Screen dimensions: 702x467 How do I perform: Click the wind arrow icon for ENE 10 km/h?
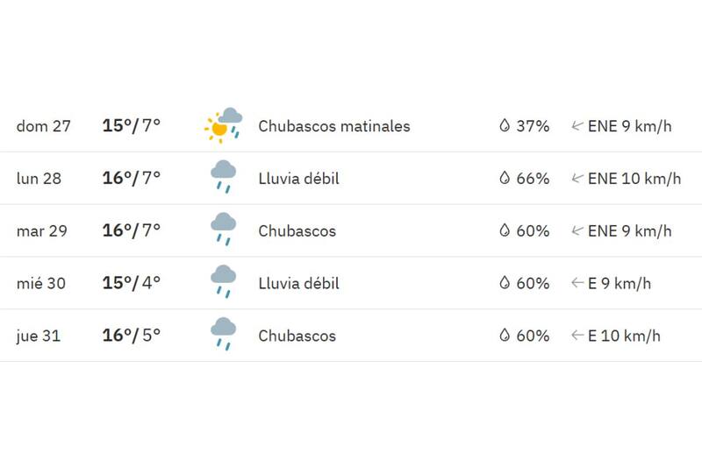pyautogui.click(x=577, y=179)
